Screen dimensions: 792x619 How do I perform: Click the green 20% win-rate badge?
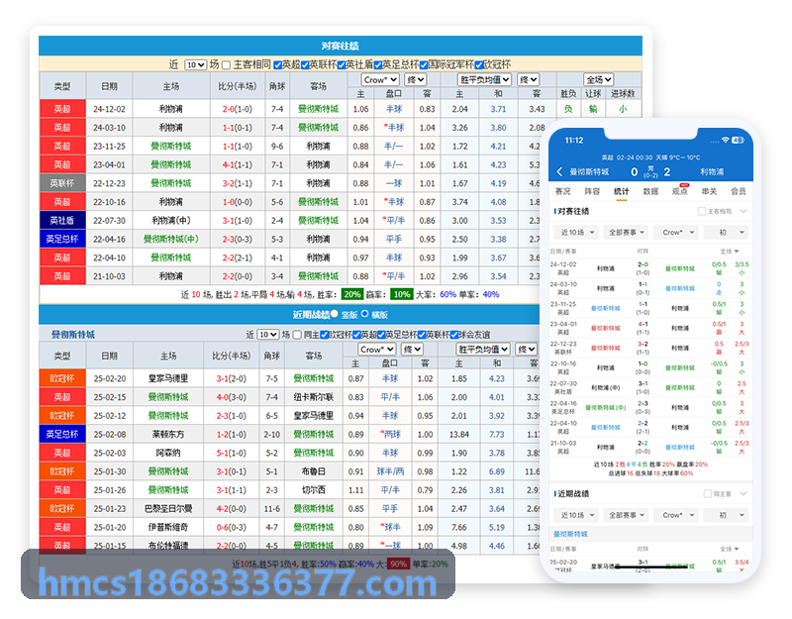click(x=352, y=294)
